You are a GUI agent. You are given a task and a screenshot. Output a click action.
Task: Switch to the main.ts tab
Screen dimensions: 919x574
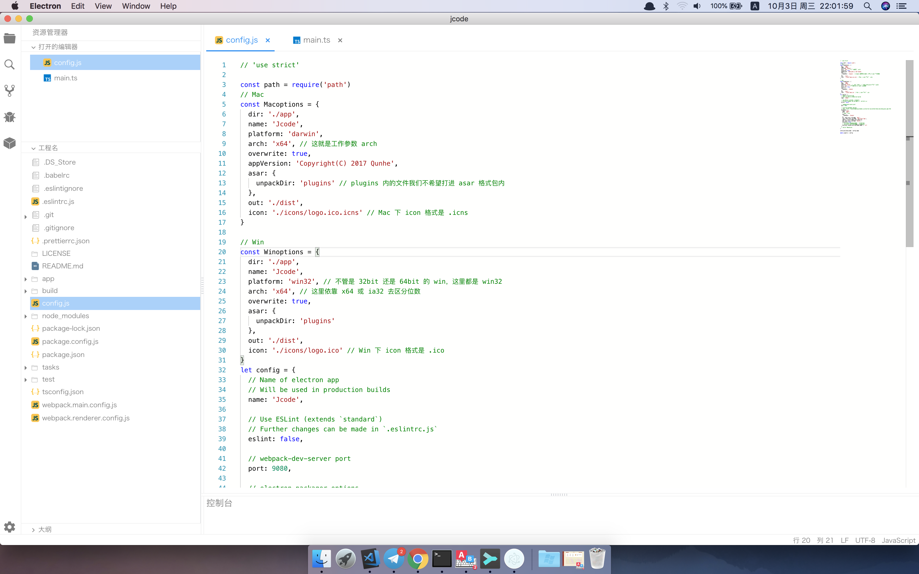pos(316,40)
